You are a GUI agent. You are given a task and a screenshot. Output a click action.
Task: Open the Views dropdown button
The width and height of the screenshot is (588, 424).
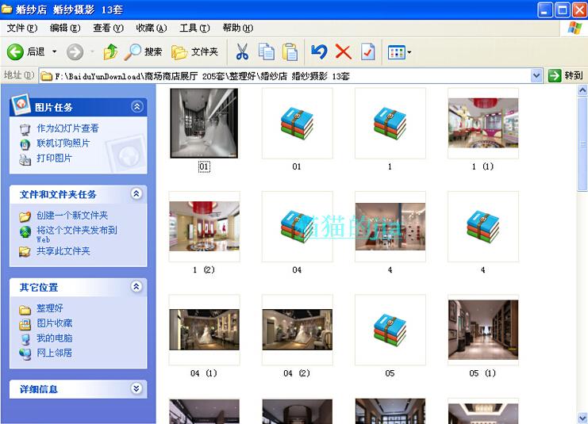click(x=399, y=52)
